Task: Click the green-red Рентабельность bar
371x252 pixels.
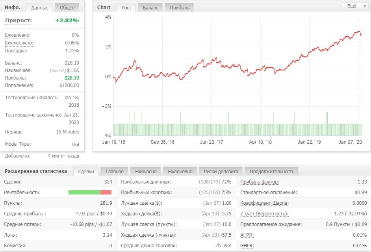Action: (x=90, y=193)
